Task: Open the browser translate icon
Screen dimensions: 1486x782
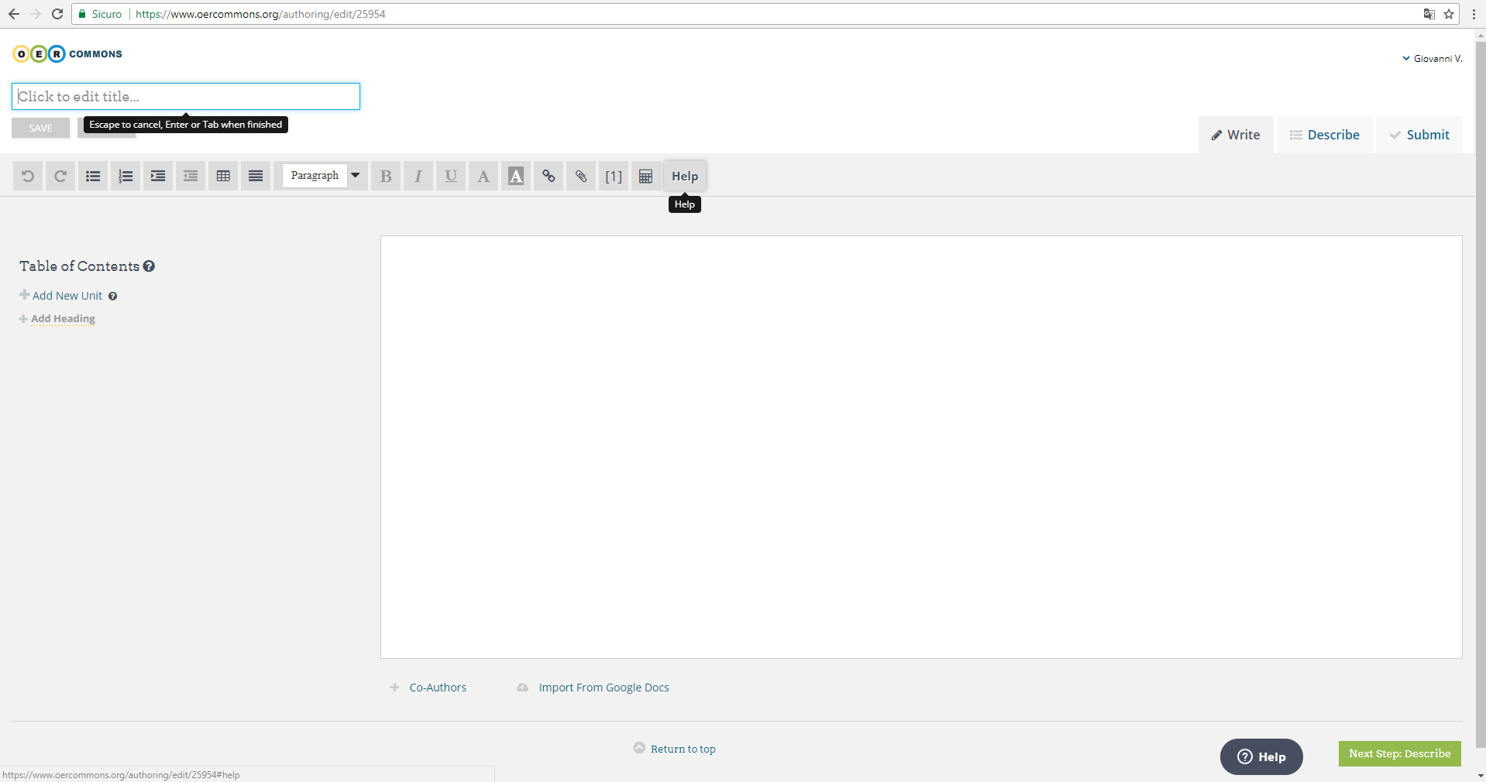Action: [x=1429, y=14]
